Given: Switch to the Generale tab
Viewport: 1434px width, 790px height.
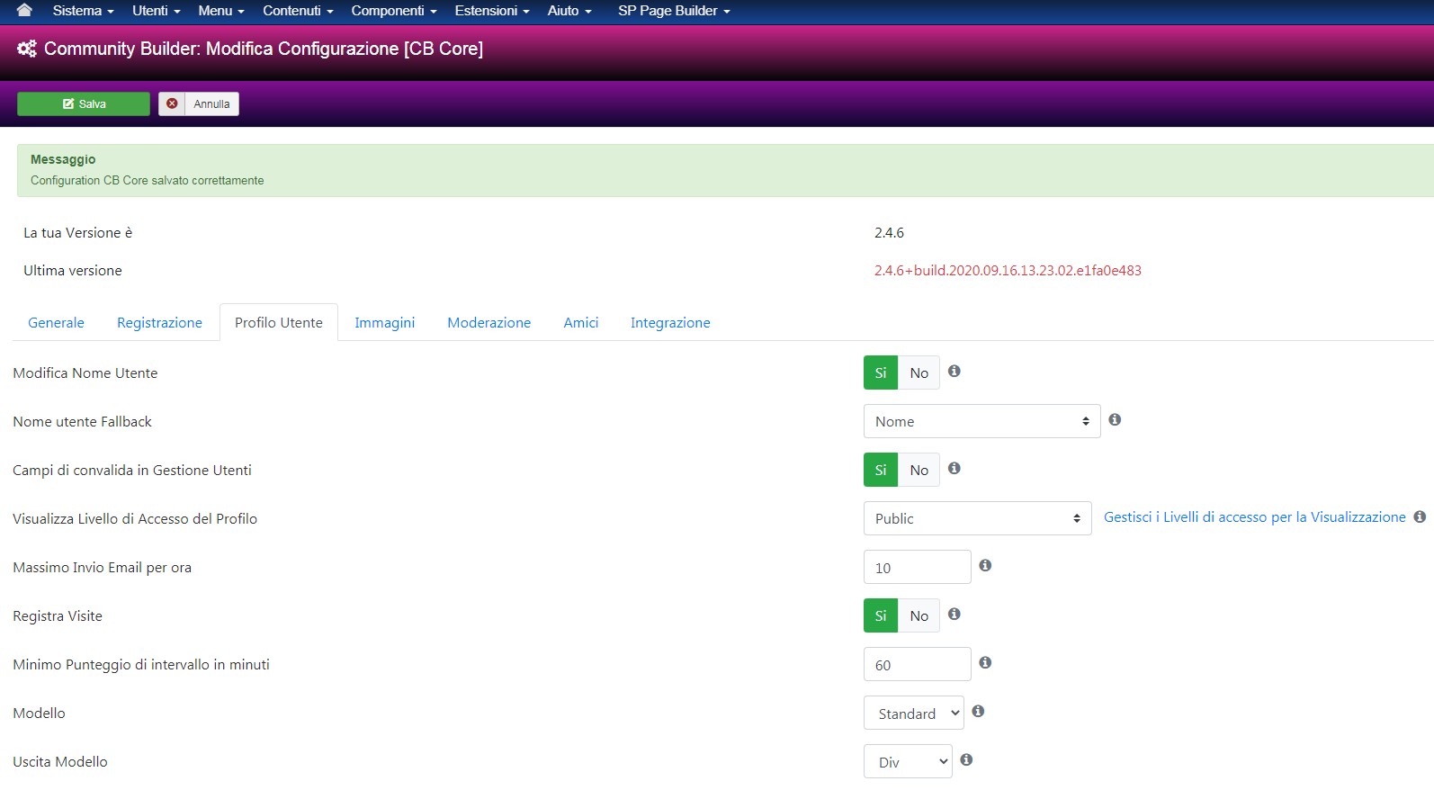Looking at the screenshot, I should point(56,322).
